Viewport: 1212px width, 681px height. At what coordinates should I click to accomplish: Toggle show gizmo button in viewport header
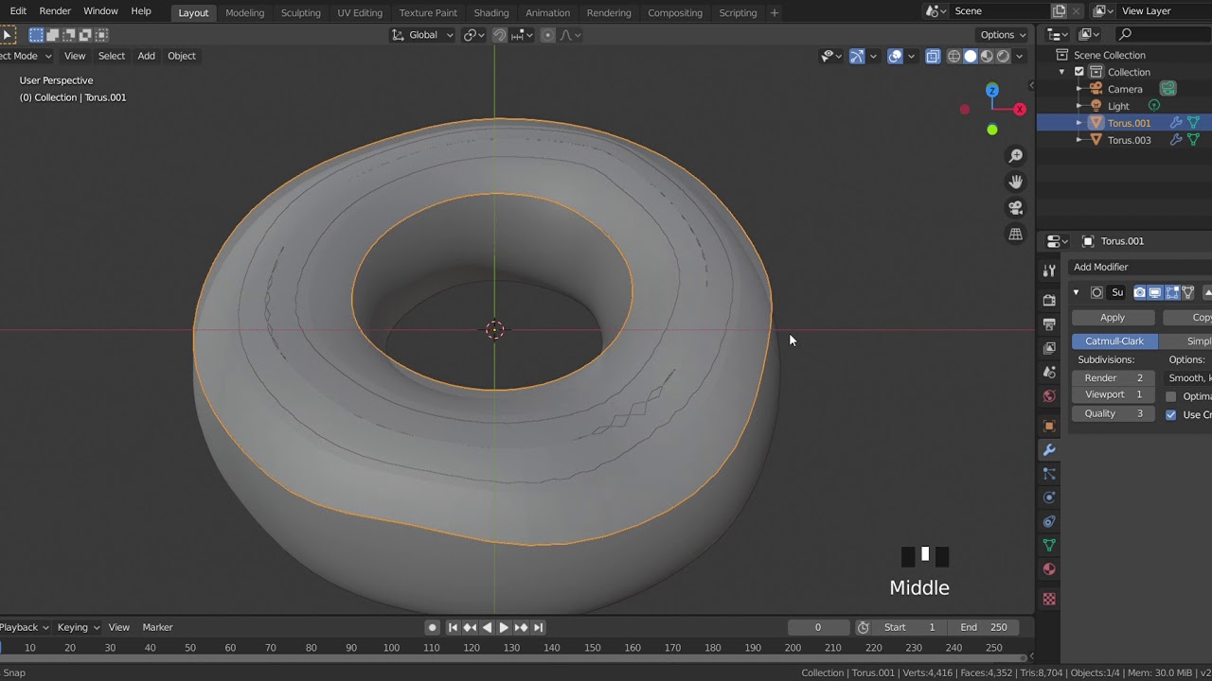click(857, 57)
